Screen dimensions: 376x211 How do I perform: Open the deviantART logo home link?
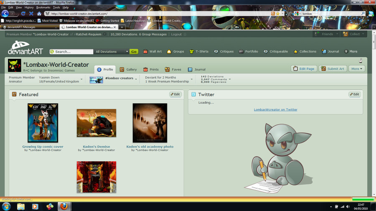[25, 48]
